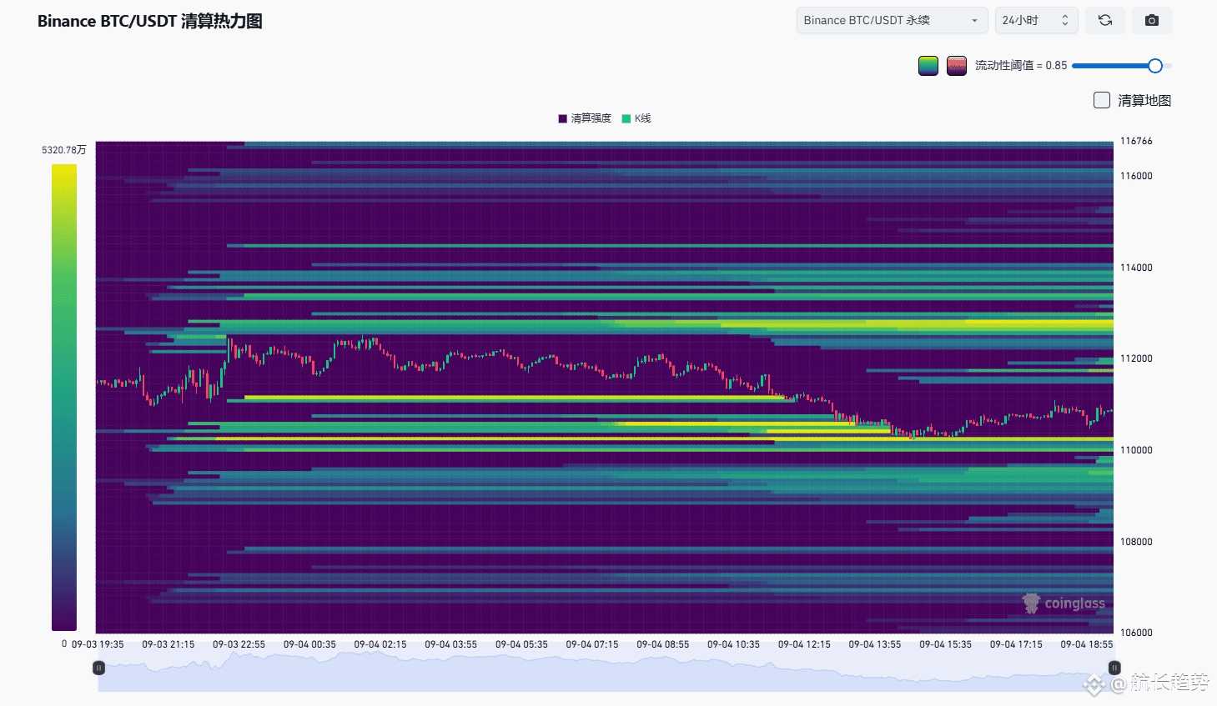Viewport: 1217px width, 706px height.
Task: Toggle the K线 legend series
Action: click(x=636, y=118)
